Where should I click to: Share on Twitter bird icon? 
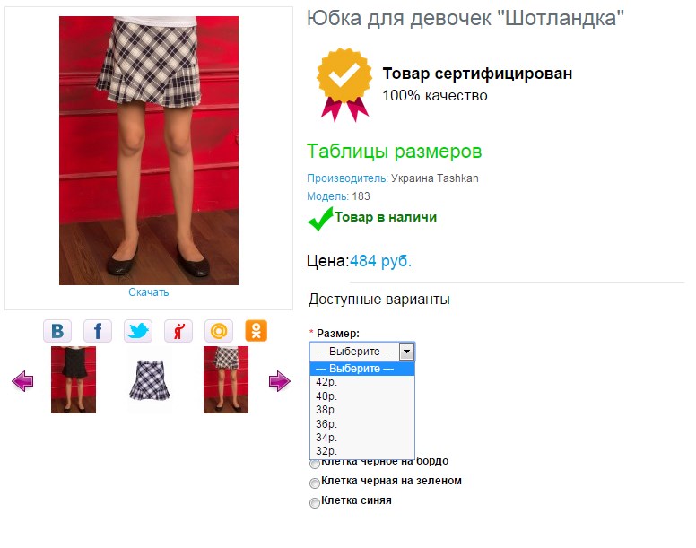click(x=137, y=331)
